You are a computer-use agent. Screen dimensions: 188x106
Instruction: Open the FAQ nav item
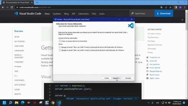[x=94, y=14]
